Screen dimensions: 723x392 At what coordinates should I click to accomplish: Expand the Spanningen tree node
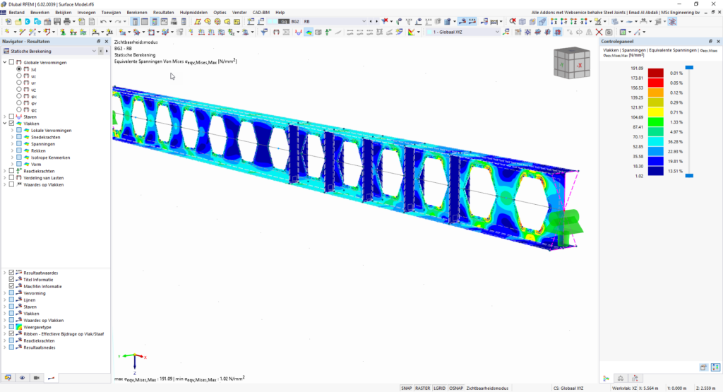[12, 143]
